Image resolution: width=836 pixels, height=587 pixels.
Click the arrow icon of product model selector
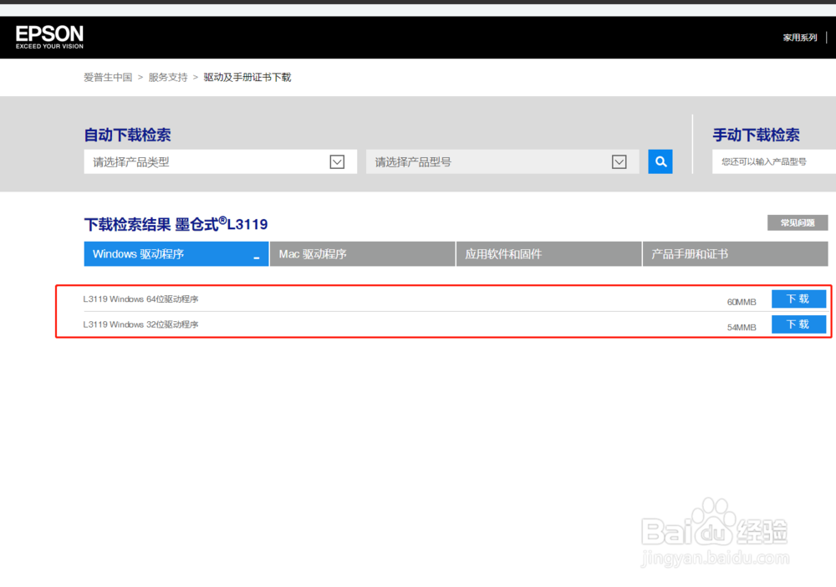(x=619, y=161)
